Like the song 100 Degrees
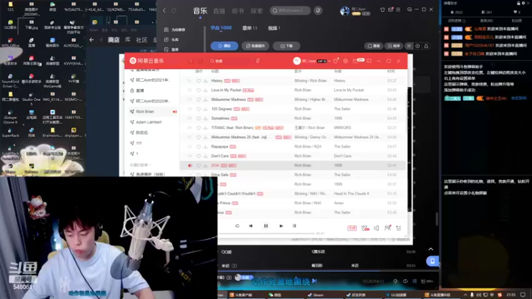This screenshot has width=532, height=299. (198, 109)
